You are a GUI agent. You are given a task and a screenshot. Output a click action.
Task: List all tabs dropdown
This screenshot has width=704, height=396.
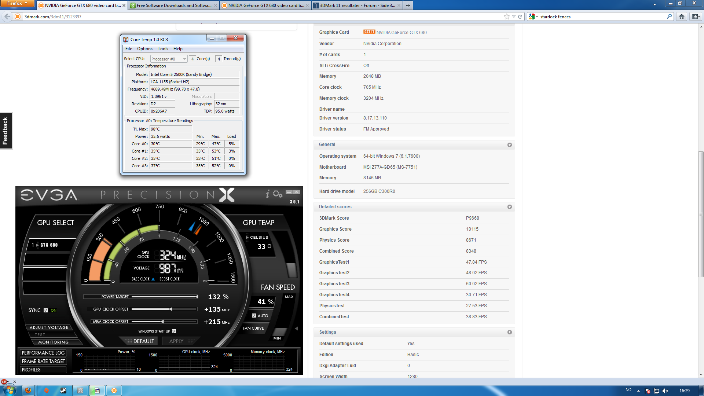[654, 5]
